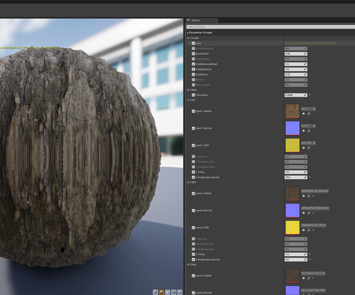355x295 pixels.
Task: Use selected asset arrow for Layer1_Normal
Action: [304, 131]
